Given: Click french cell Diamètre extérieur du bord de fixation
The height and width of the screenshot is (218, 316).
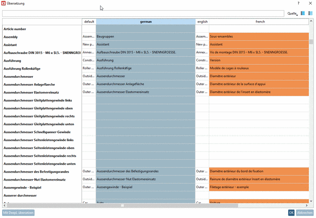Looking at the screenshot, I should coord(259,171).
